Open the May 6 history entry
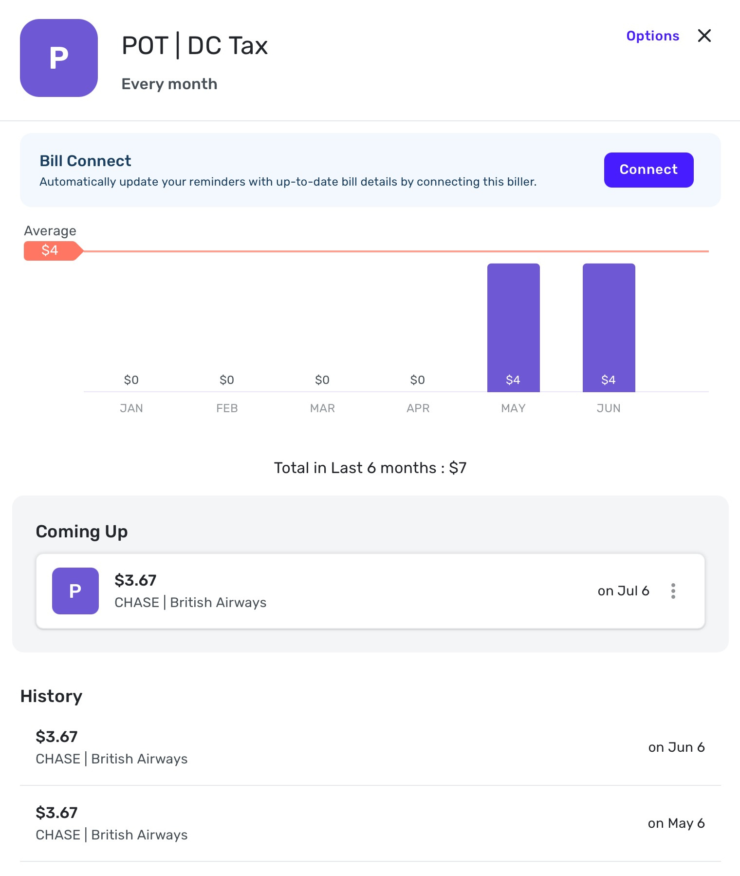740x876 pixels. pyautogui.click(x=370, y=823)
